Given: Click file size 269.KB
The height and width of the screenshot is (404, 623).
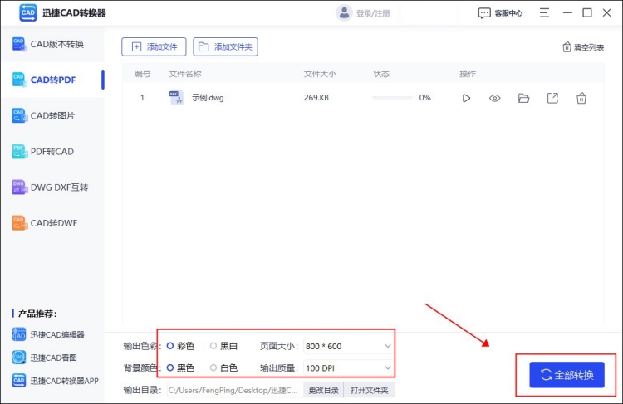Looking at the screenshot, I should point(316,98).
